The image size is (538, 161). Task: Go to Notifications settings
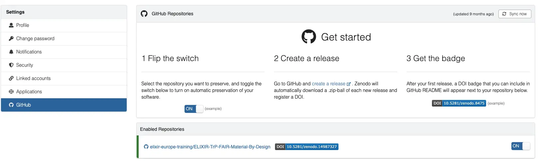click(x=64, y=52)
